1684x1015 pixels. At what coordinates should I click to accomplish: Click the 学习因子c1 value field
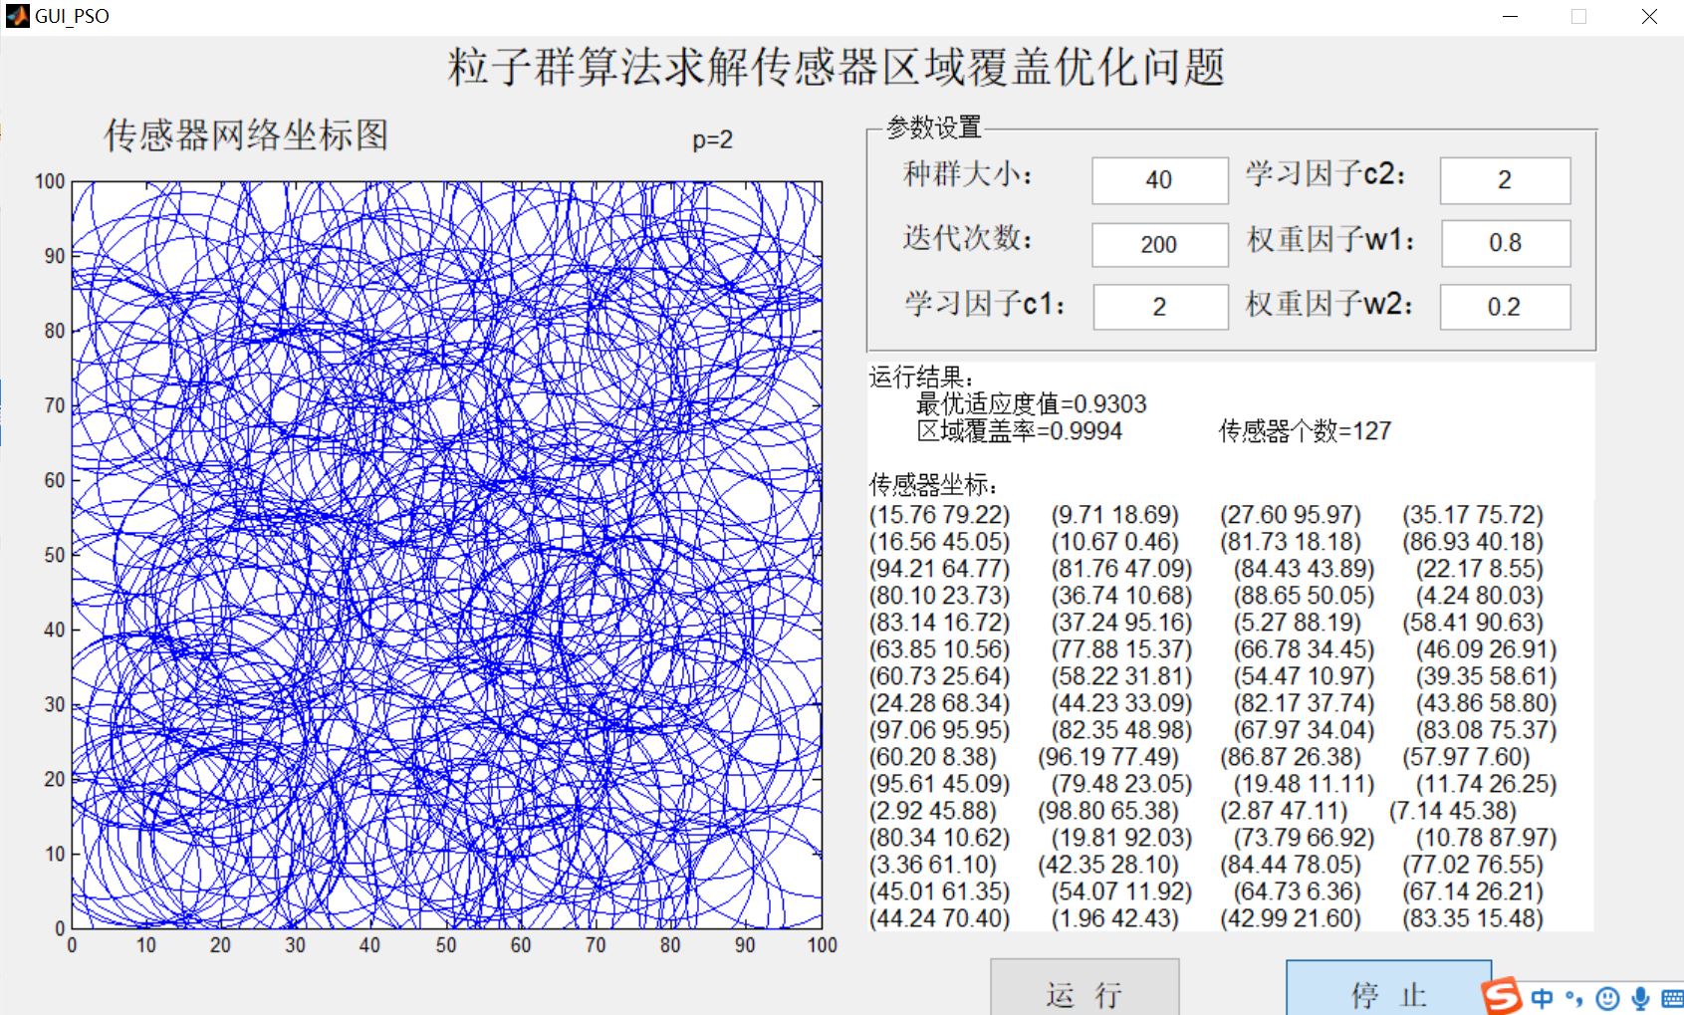coord(1158,307)
